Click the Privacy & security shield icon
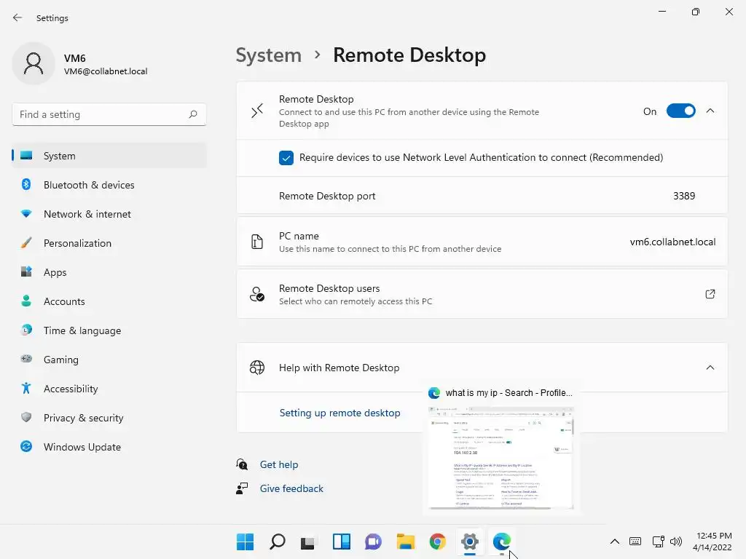 pyautogui.click(x=27, y=417)
